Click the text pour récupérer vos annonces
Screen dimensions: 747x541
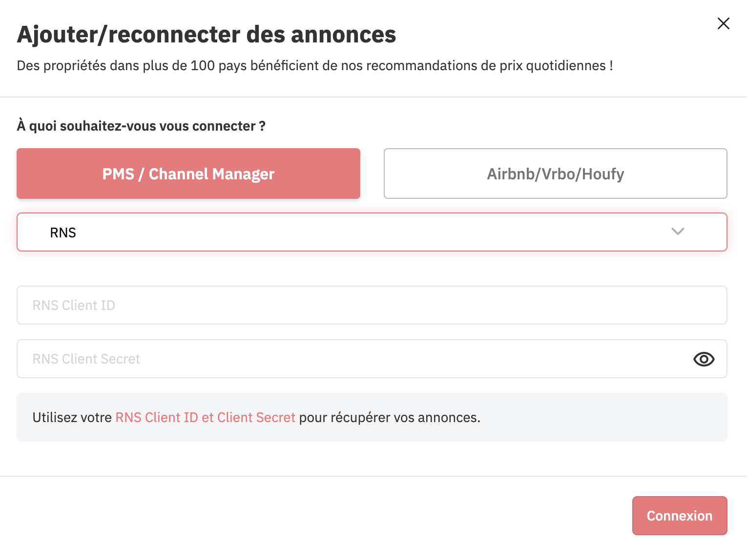[x=390, y=418]
